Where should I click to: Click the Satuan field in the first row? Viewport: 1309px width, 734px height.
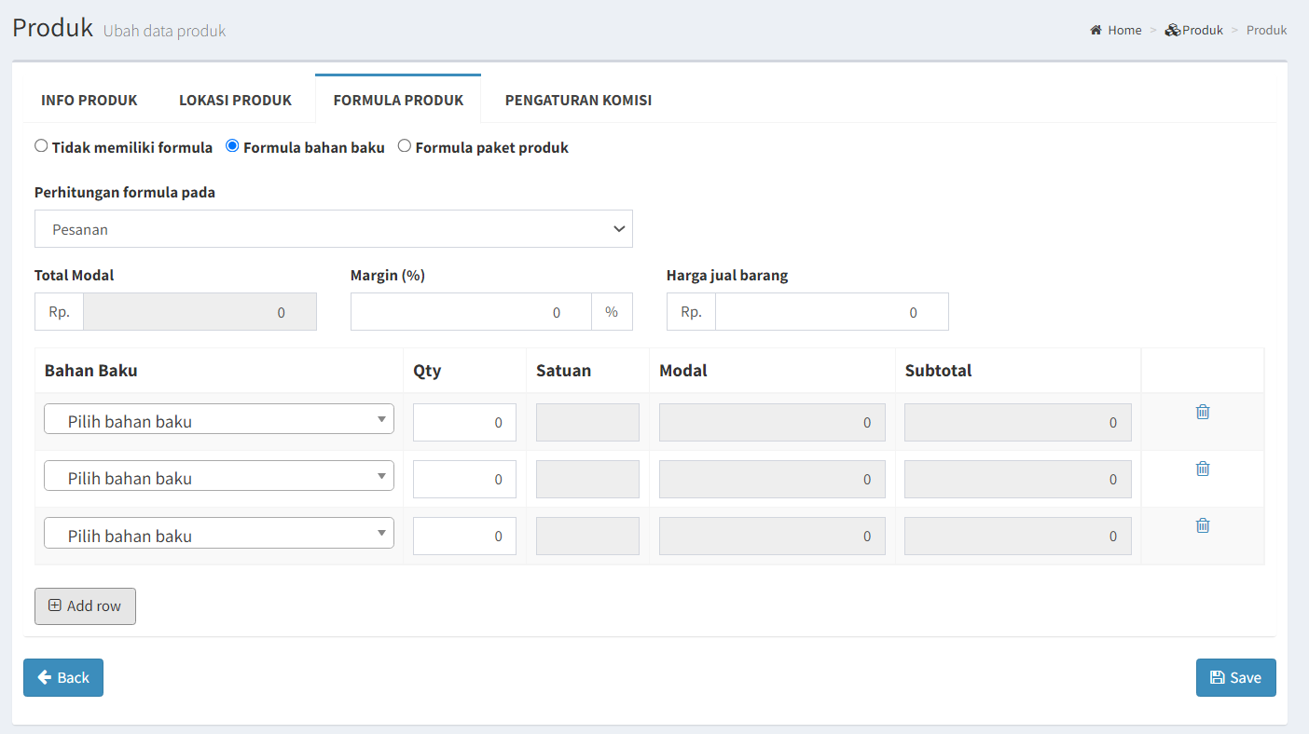[587, 422]
